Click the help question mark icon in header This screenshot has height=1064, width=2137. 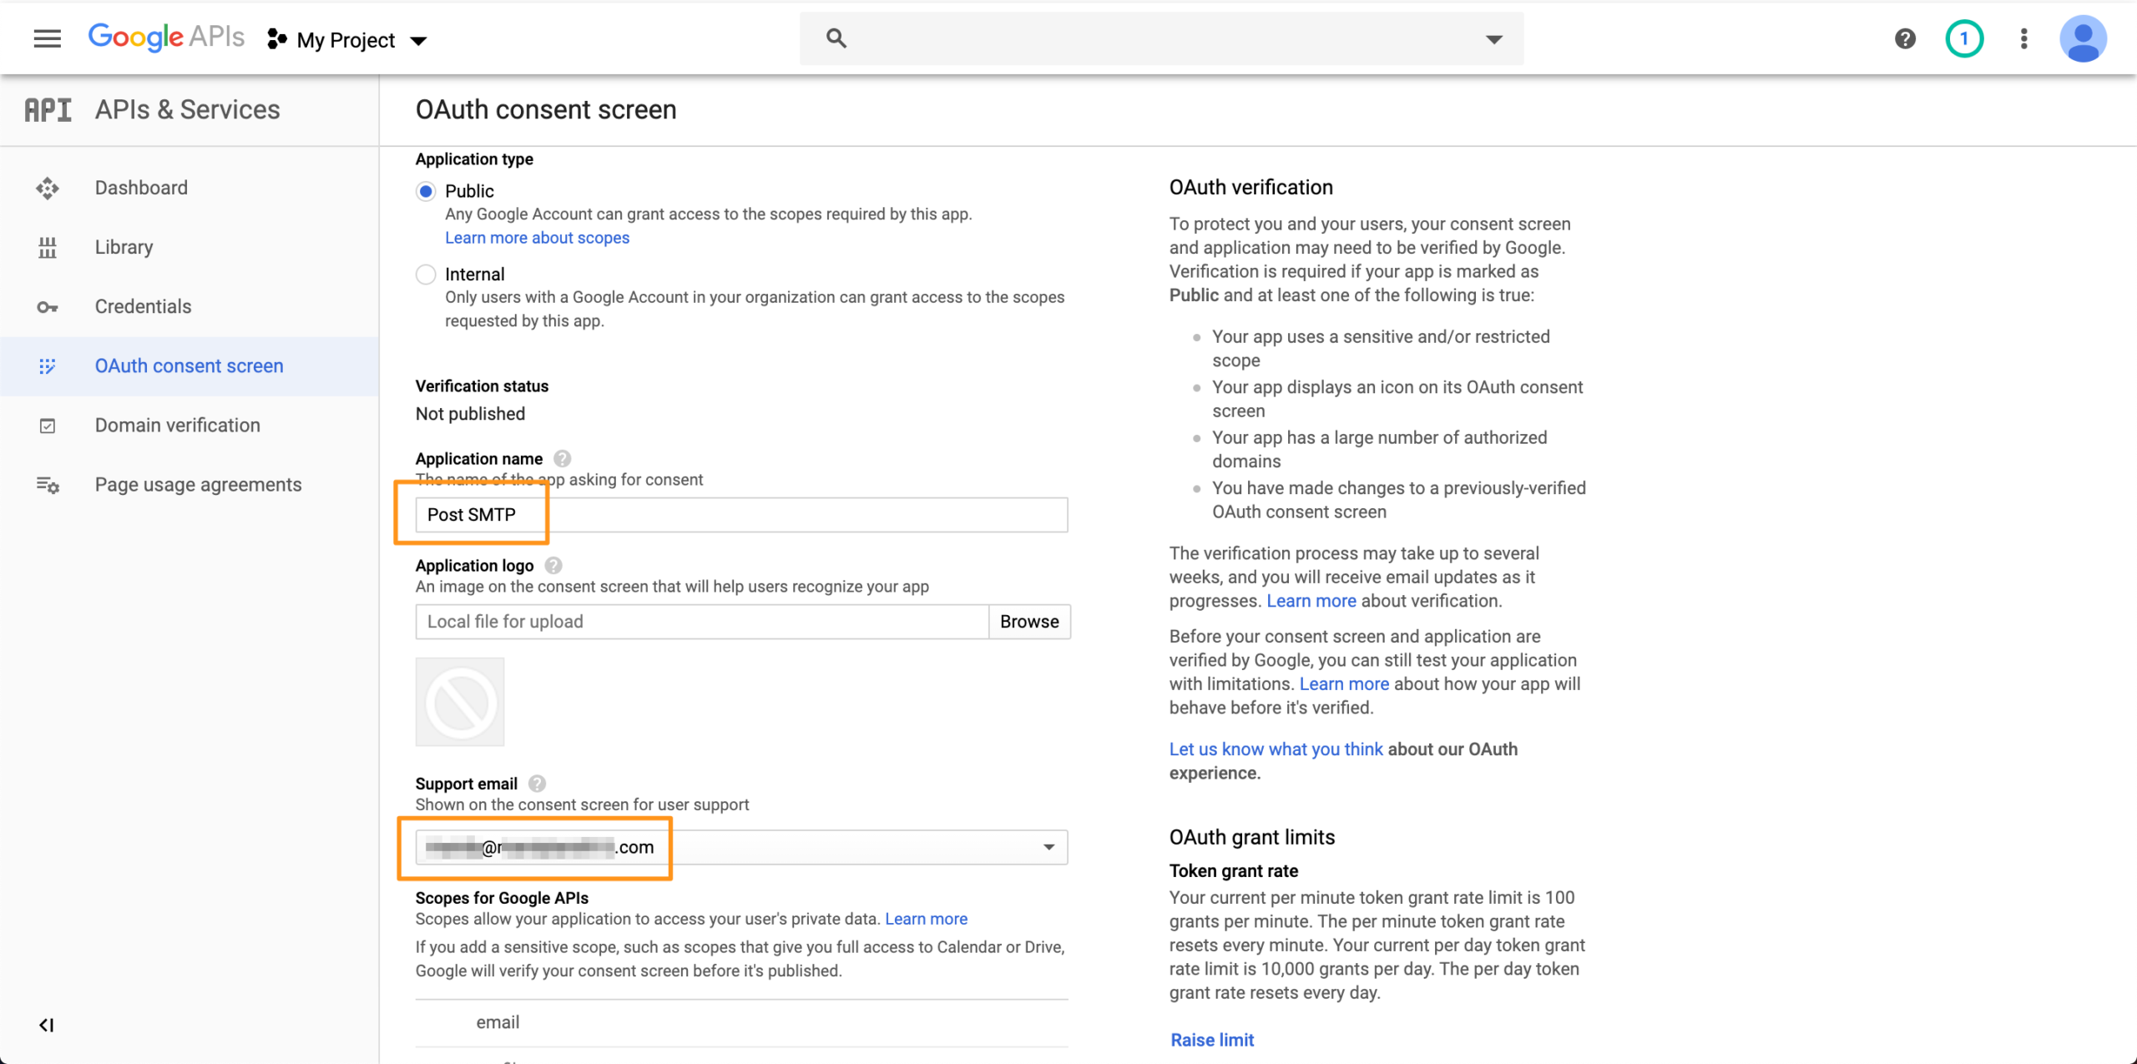click(1905, 38)
